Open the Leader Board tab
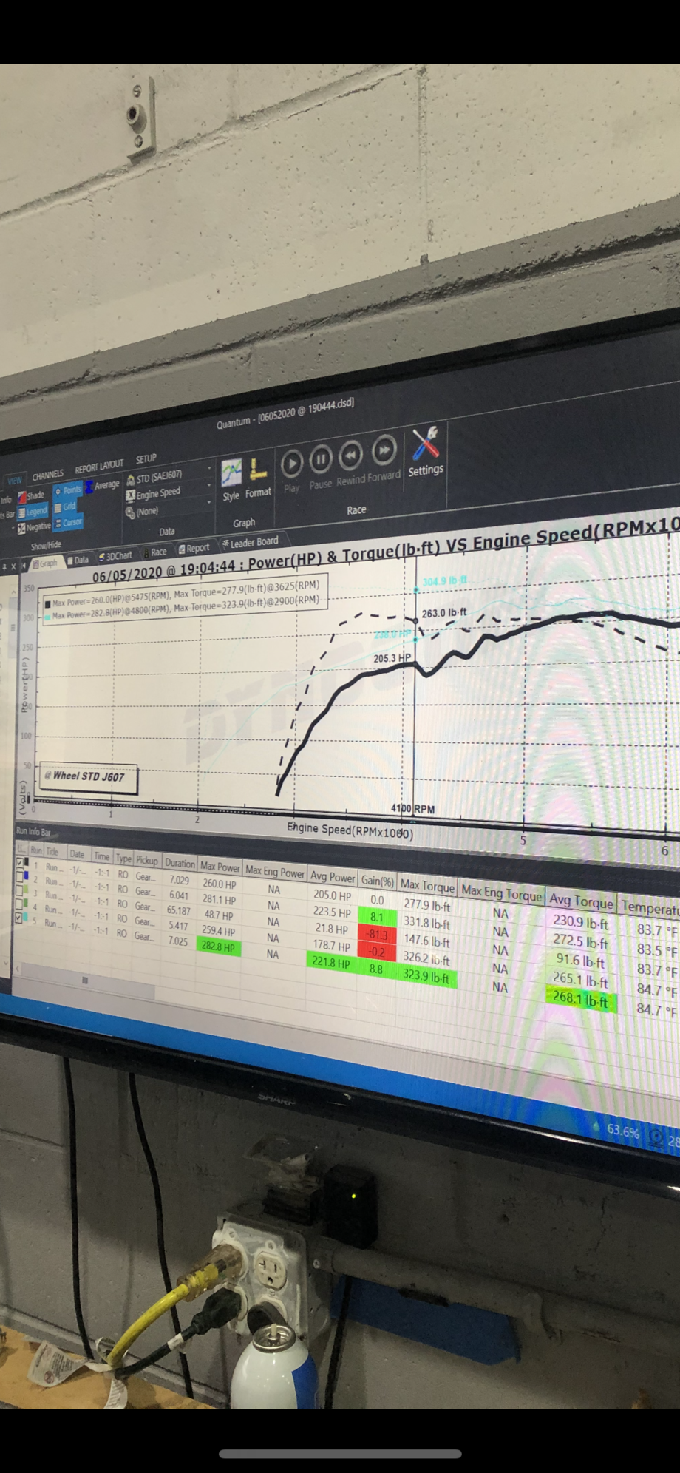The width and height of the screenshot is (680, 1473). 250,543
